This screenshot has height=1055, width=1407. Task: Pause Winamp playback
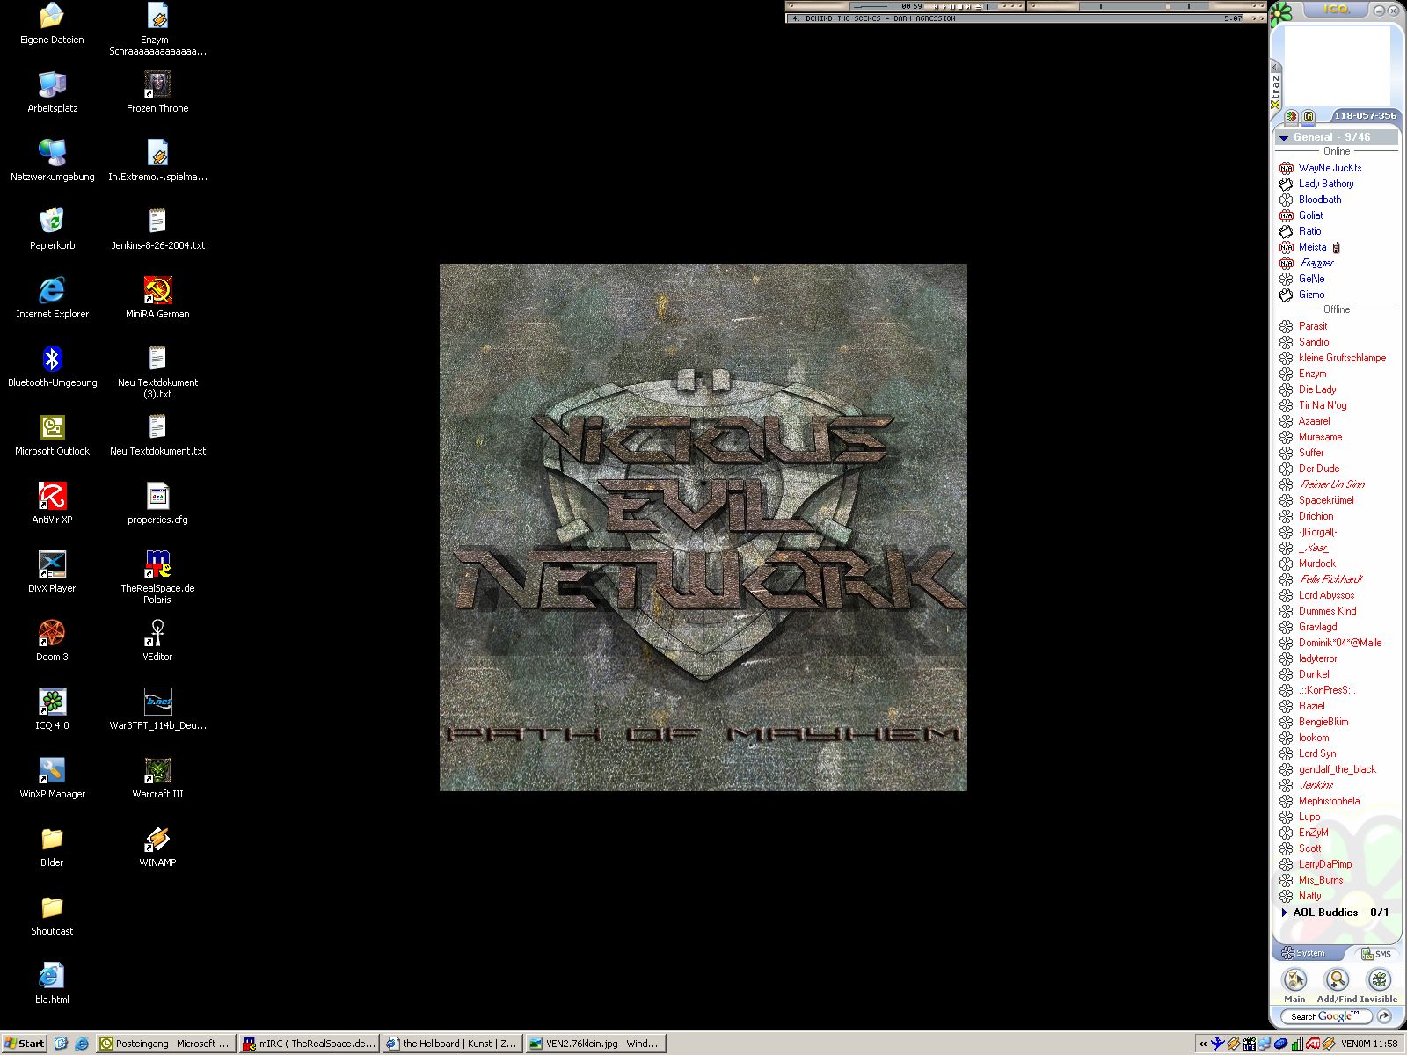952,6
